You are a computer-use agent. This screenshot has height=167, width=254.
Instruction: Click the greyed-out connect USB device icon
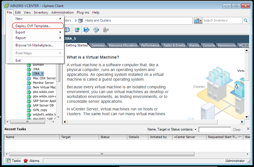point(106,30)
